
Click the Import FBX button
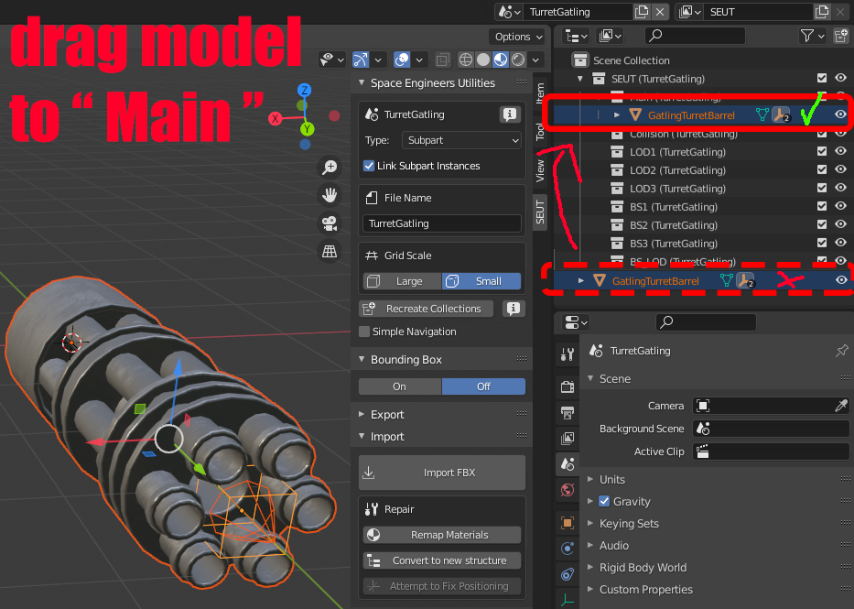pyautogui.click(x=442, y=473)
